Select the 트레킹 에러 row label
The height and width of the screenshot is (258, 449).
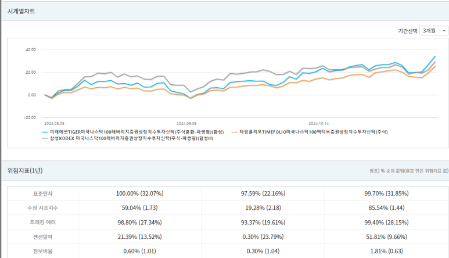(42, 222)
